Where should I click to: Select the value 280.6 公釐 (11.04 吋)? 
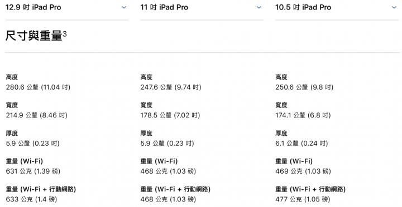(x=38, y=87)
